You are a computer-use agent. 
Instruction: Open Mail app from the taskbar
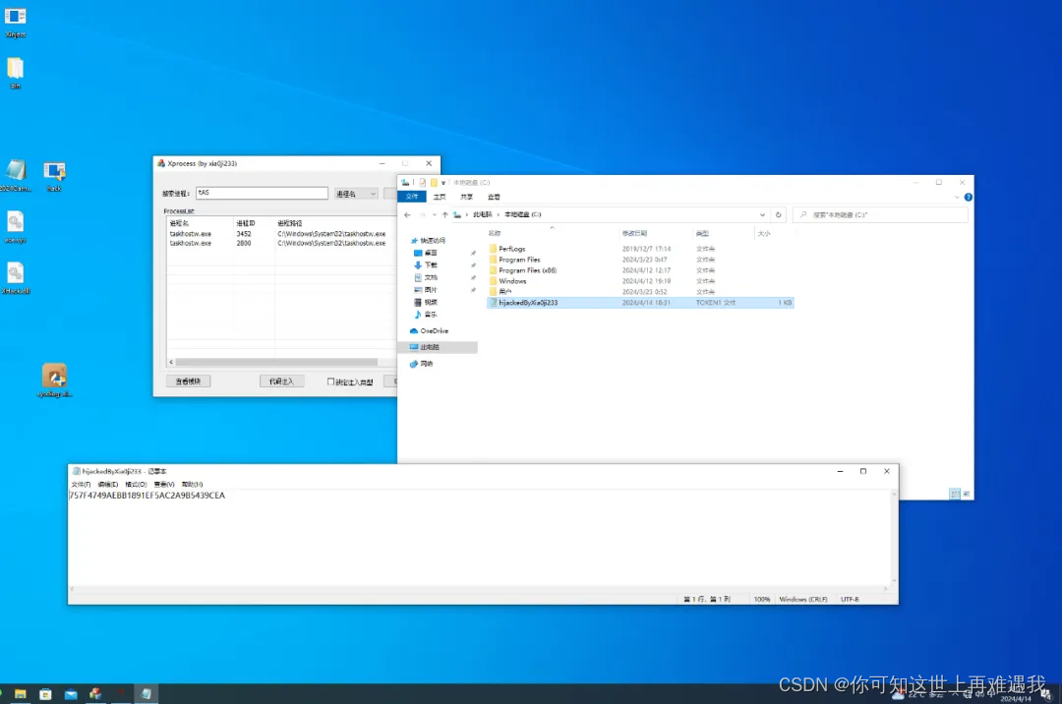71,694
